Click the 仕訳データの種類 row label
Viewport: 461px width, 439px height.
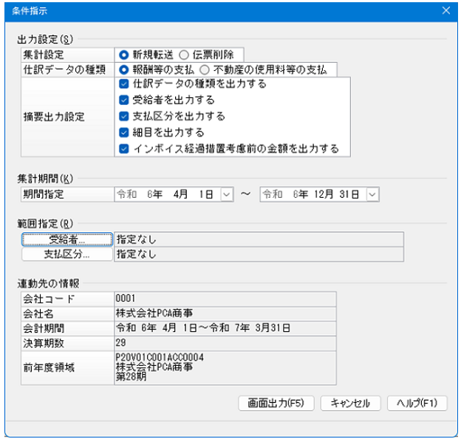point(64,70)
